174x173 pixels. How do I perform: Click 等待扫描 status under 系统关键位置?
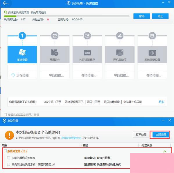click(154, 75)
